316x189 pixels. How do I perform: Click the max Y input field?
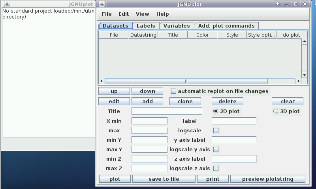click(150, 149)
